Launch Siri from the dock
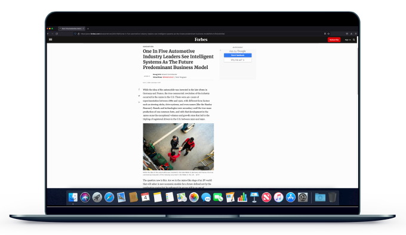 (x=85, y=198)
